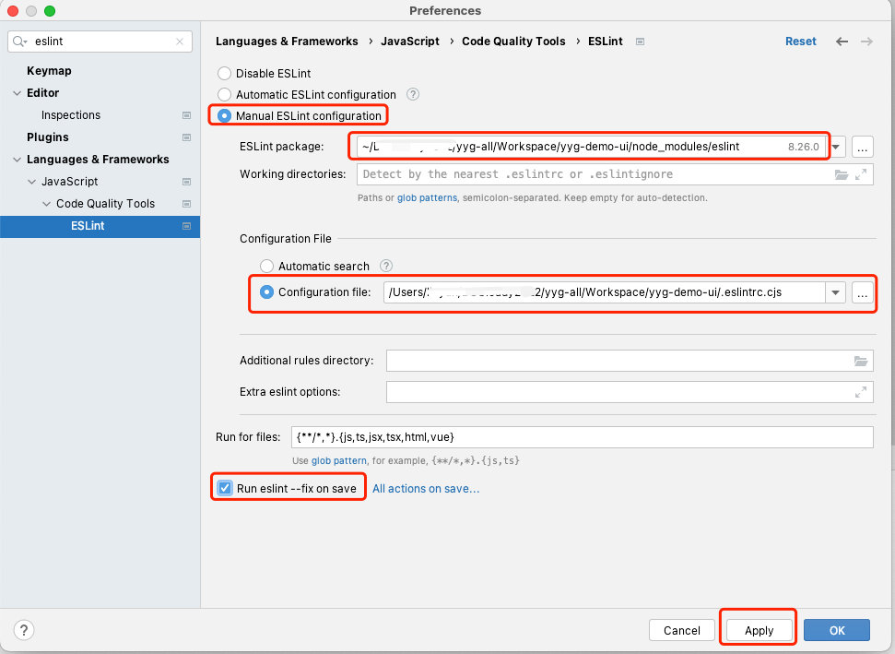The height and width of the screenshot is (654, 895).
Task: Toggle Run eslint --fix on save
Action: coord(225,488)
